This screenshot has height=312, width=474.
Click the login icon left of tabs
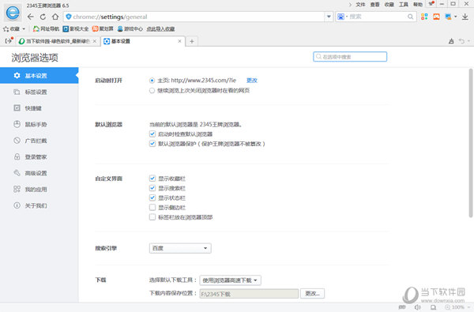(9, 40)
